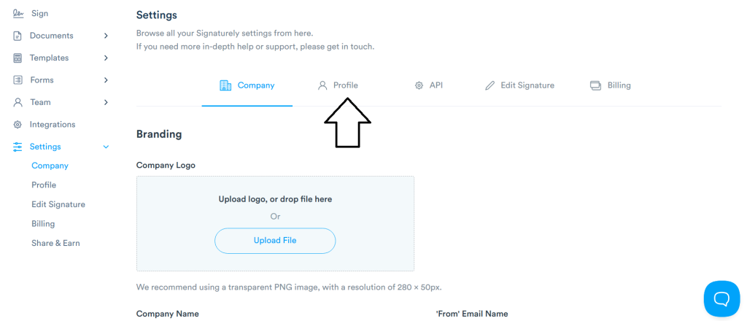Click the Templates icon in sidebar

pos(18,58)
